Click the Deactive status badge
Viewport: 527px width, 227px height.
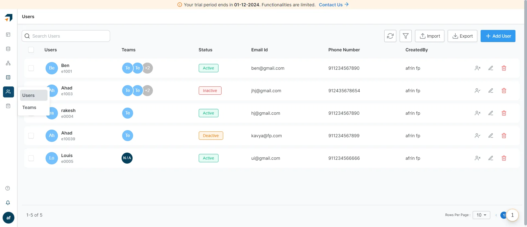pyautogui.click(x=211, y=136)
